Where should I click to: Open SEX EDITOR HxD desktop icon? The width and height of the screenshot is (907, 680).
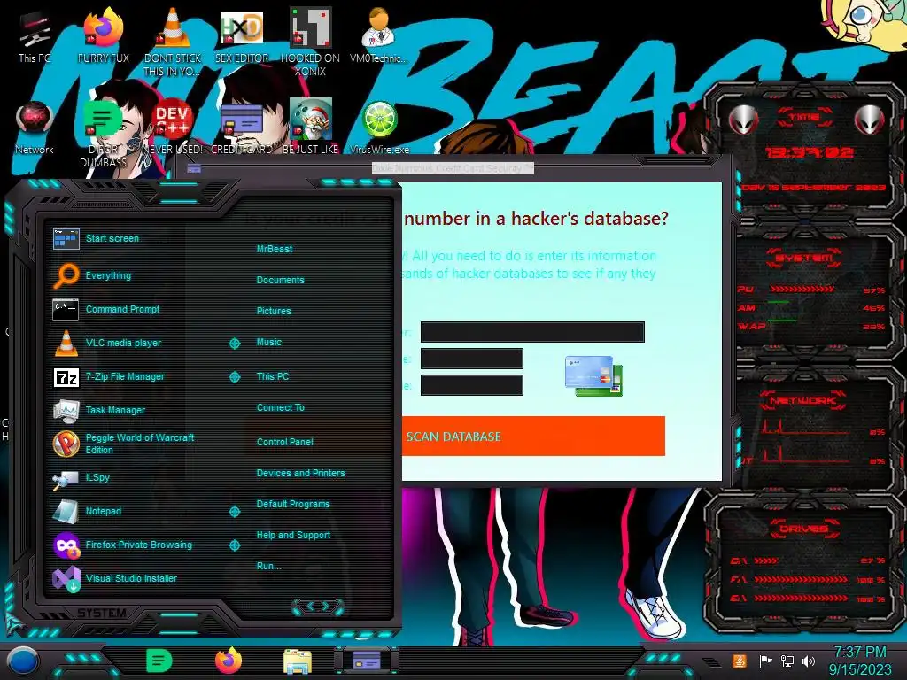(242, 35)
